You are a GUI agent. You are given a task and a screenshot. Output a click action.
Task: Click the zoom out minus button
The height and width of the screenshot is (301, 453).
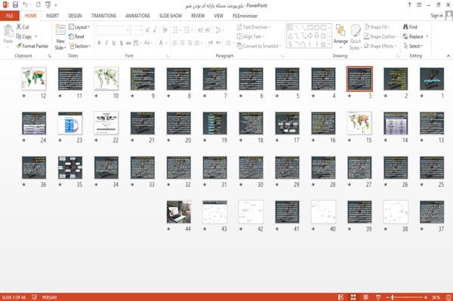click(x=387, y=297)
